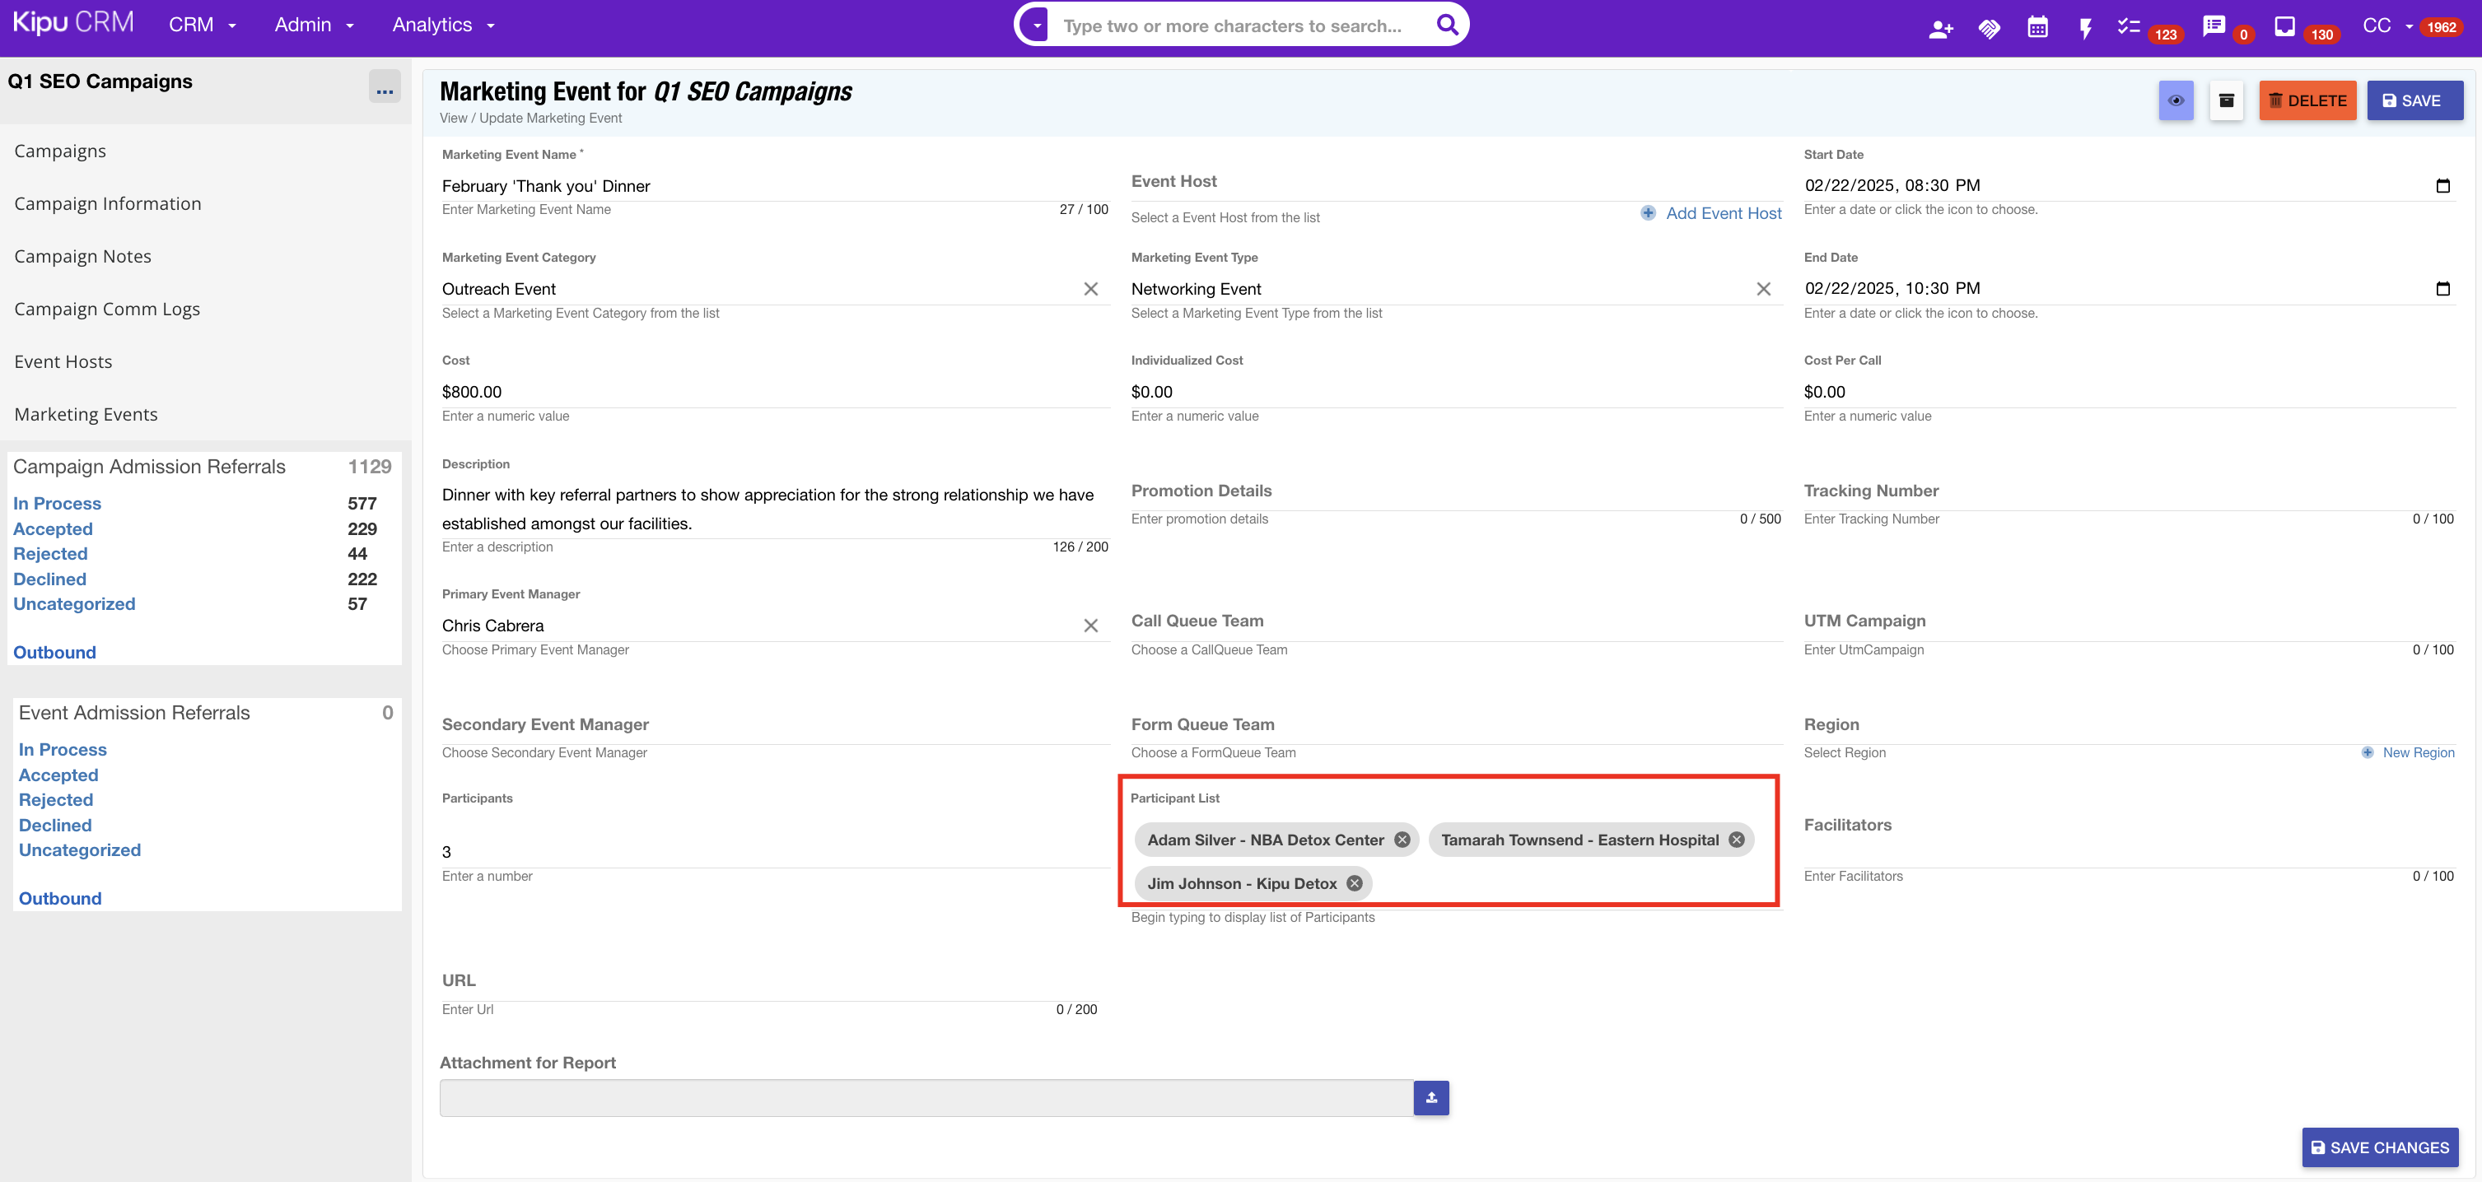
Task: Clear Chris Cabrera as primary manager
Action: (1090, 626)
